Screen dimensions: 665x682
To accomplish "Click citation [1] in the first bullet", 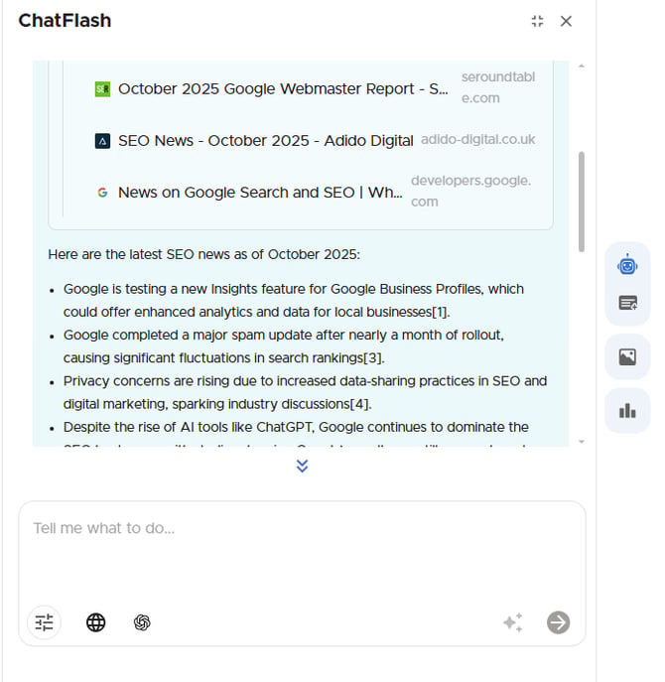I will [439, 312].
